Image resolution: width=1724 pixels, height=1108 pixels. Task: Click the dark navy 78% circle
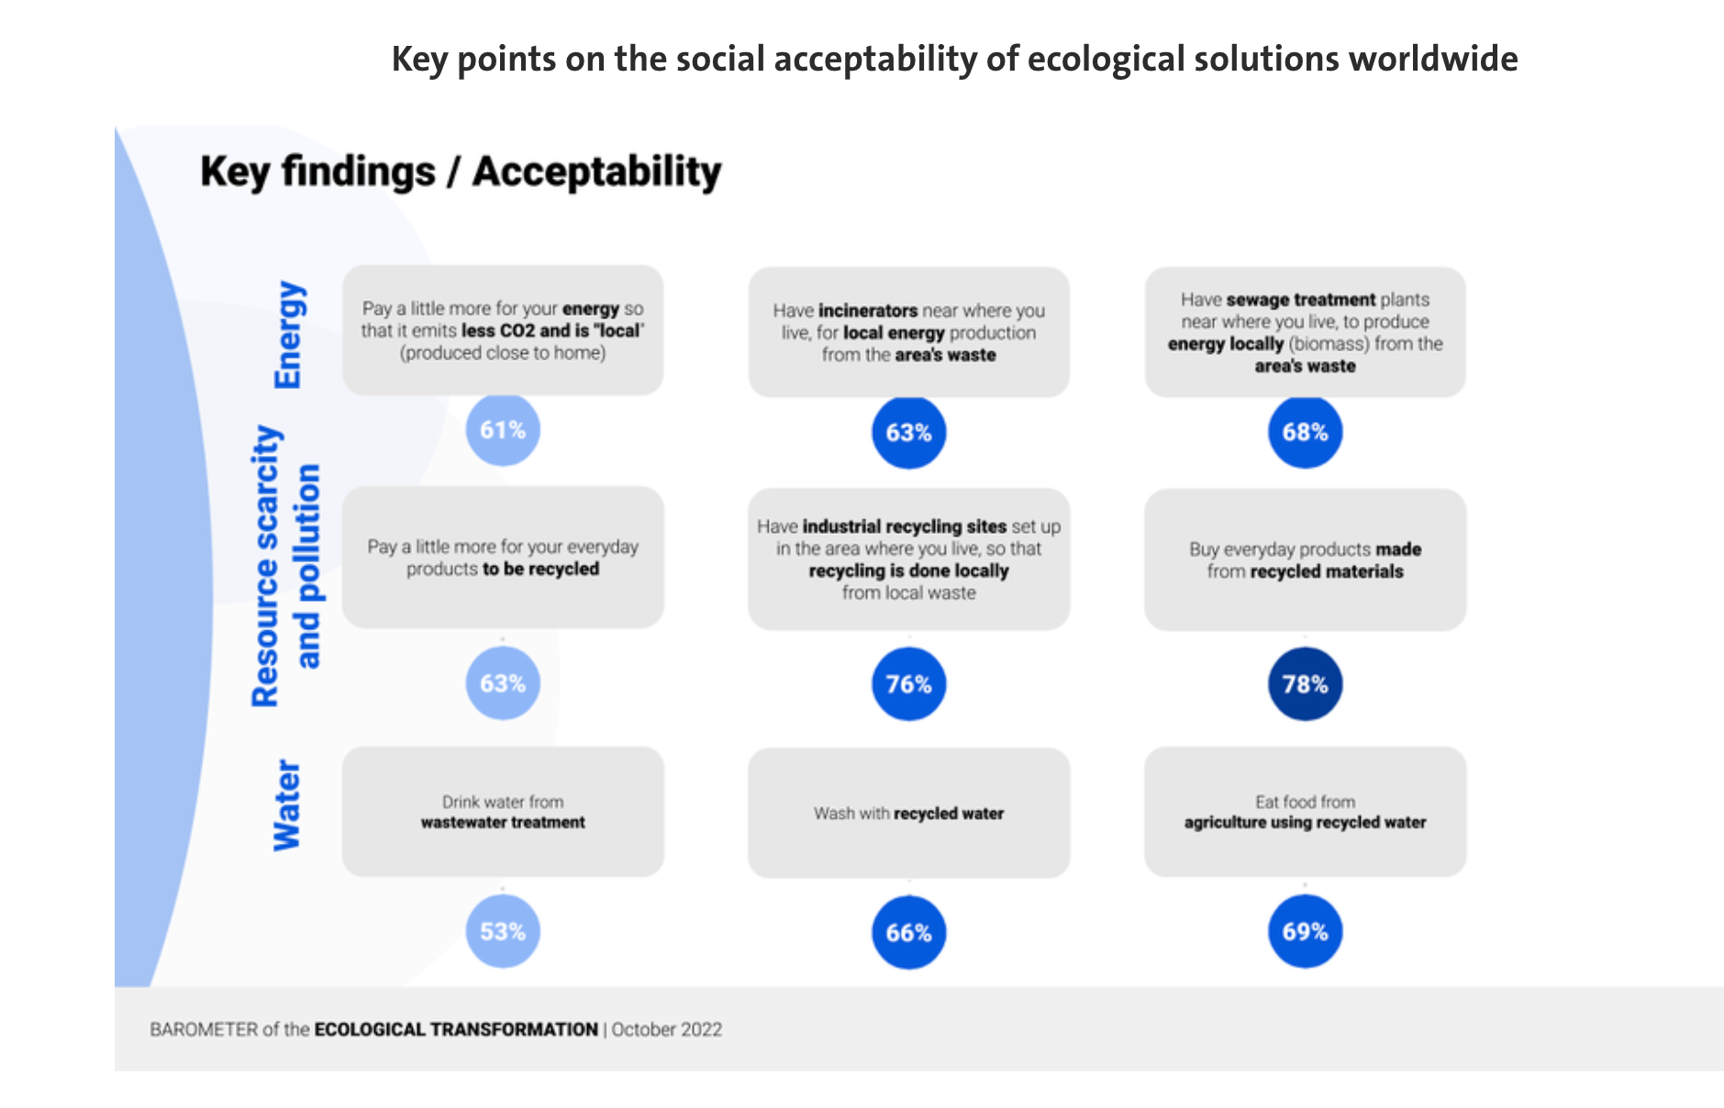click(1305, 684)
